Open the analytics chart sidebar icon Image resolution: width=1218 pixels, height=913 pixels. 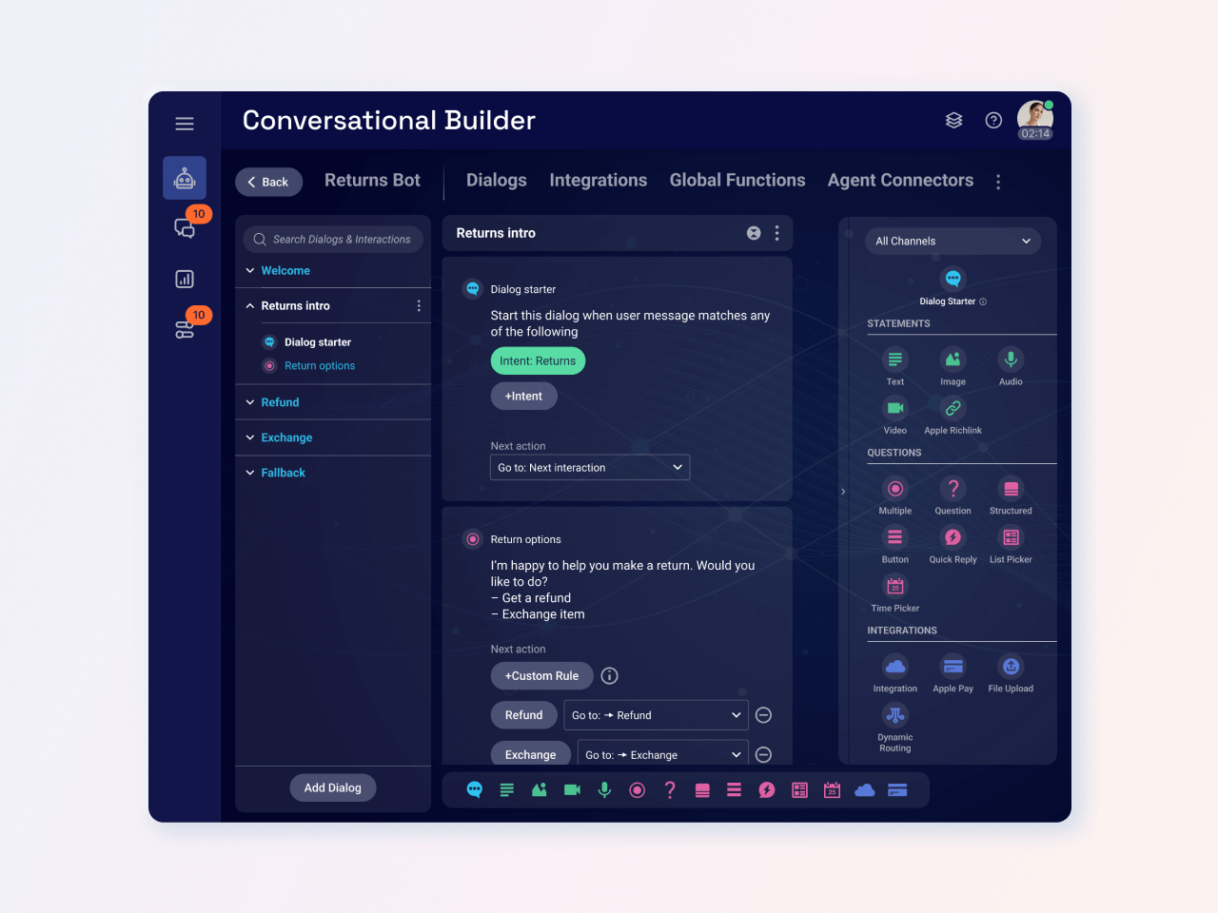(185, 279)
